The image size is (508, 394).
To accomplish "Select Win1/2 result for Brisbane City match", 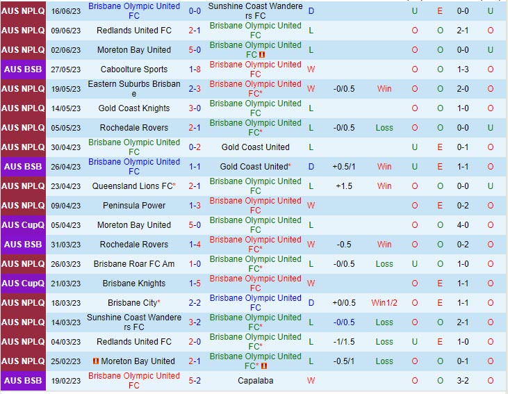I will (384, 303).
